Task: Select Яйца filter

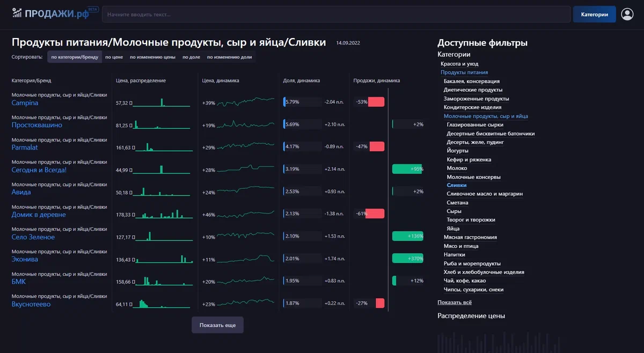Action: [x=453, y=229]
